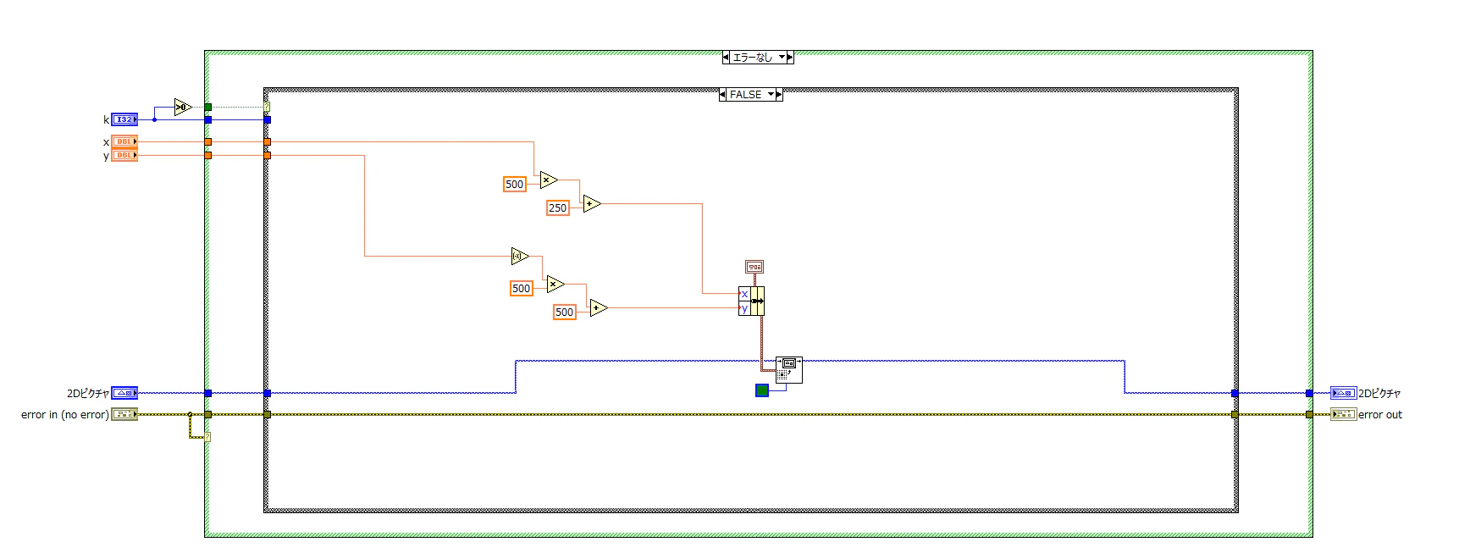Click the k I32 numeric terminal
This screenshot has height=553, width=1459.
tap(124, 120)
